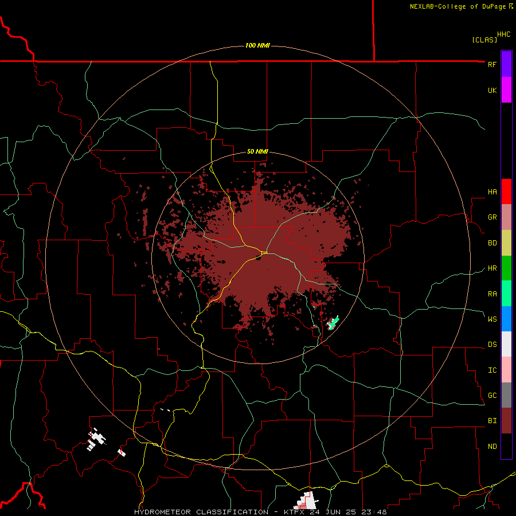The image size is (516, 516).
Task: Click the BI dark red legend swatch
Action: tap(506, 421)
